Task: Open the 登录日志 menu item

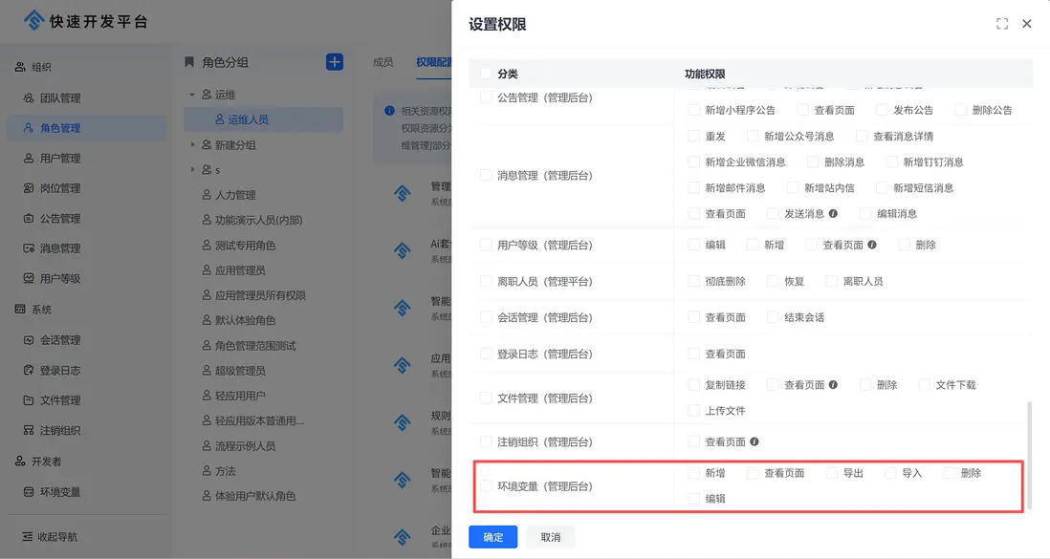Action: coord(86,370)
